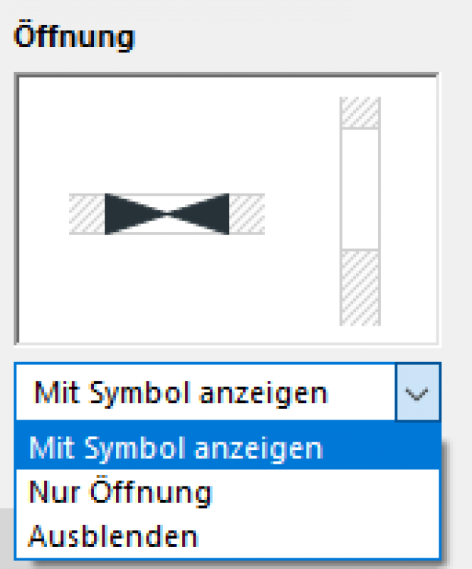Click the black bowtie opening symbol
The height and width of the screenshot is (569, 472).
166,213
